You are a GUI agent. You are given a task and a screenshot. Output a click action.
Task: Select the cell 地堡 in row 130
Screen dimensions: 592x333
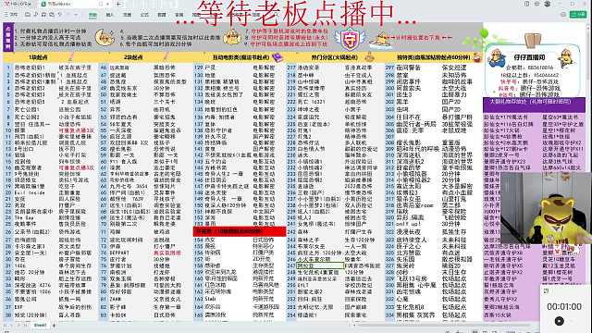point(210,75)
